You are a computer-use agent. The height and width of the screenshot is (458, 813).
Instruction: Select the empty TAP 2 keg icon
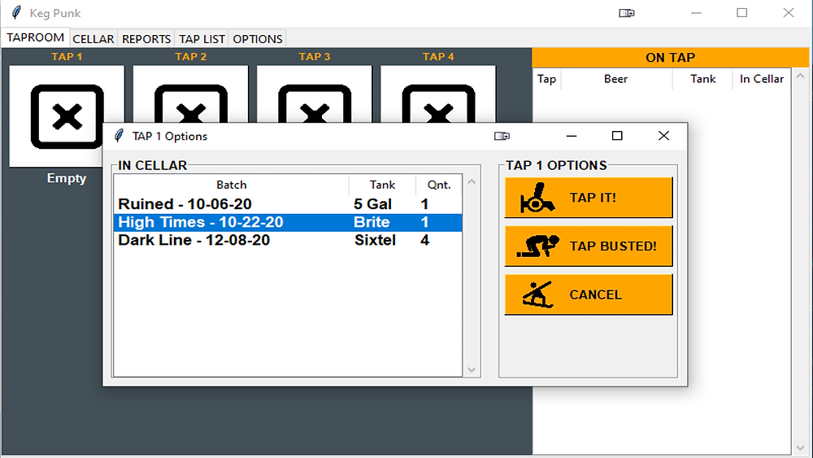pyautogui.click(x=191, y=94)
